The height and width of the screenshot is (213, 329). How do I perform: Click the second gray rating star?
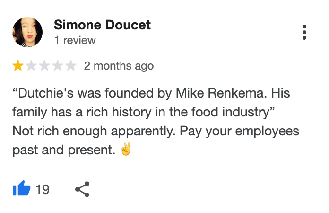point(31,66)
